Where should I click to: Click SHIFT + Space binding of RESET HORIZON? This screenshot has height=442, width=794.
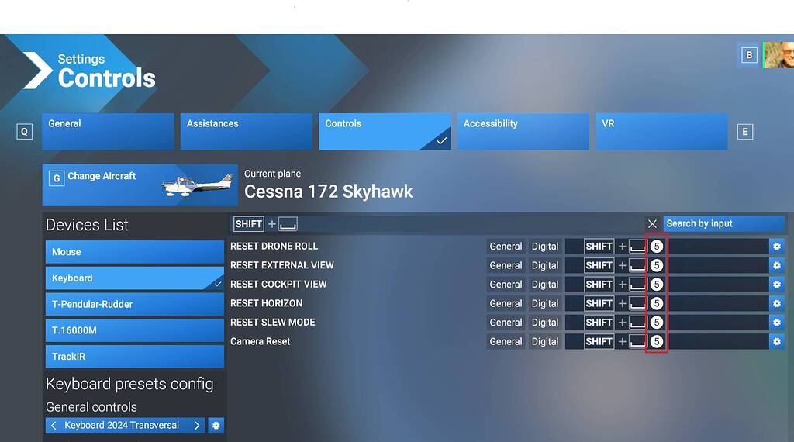(615, 303)
